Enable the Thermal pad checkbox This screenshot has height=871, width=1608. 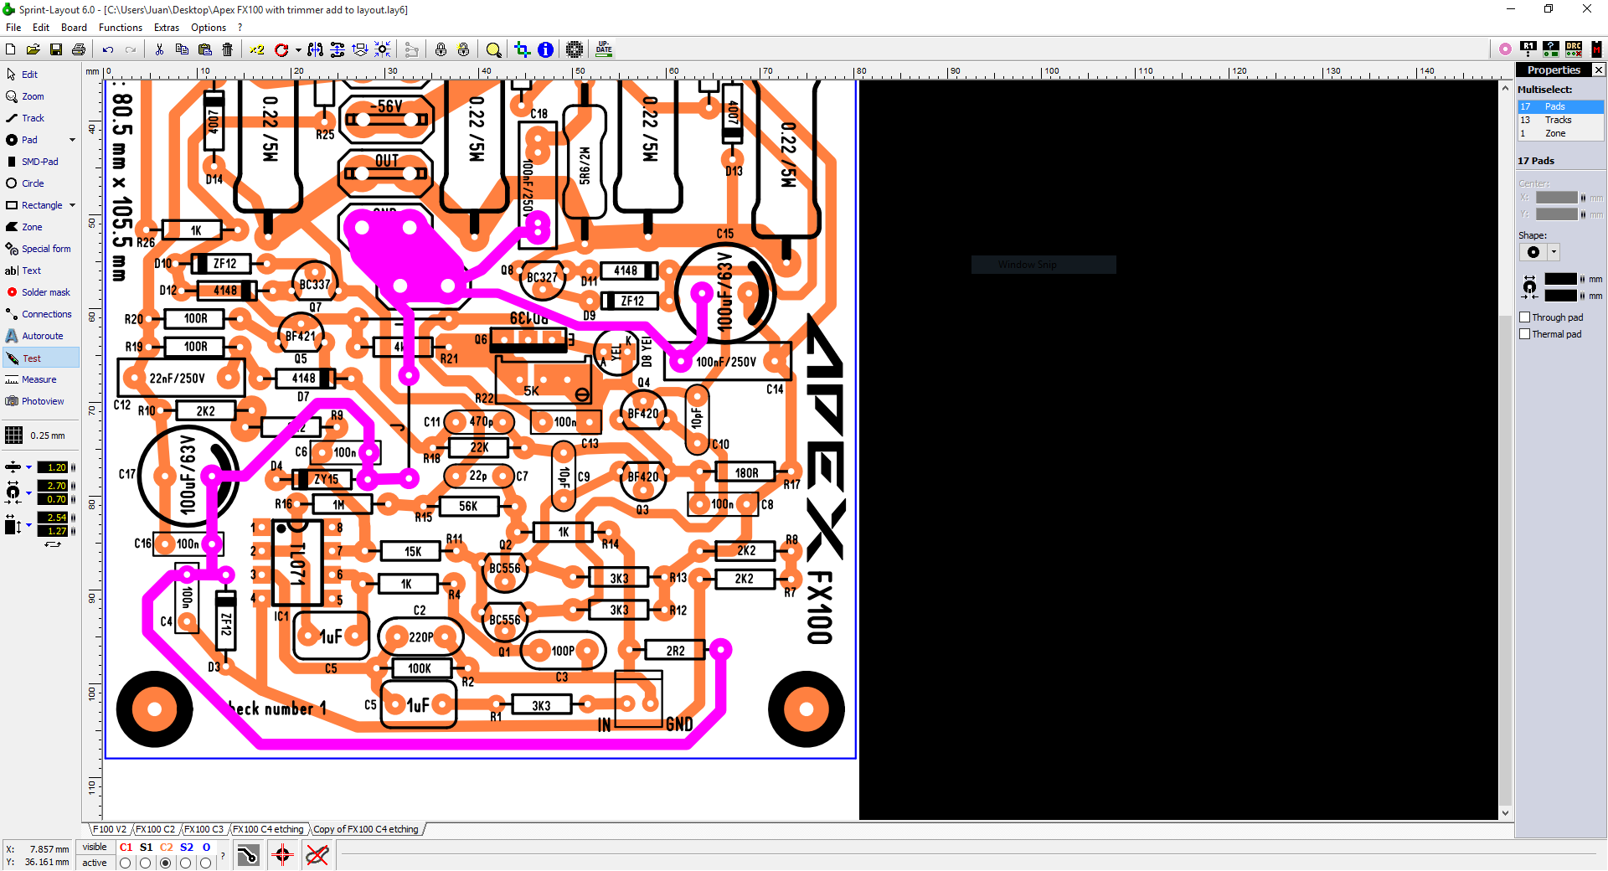click(1525, 334)
